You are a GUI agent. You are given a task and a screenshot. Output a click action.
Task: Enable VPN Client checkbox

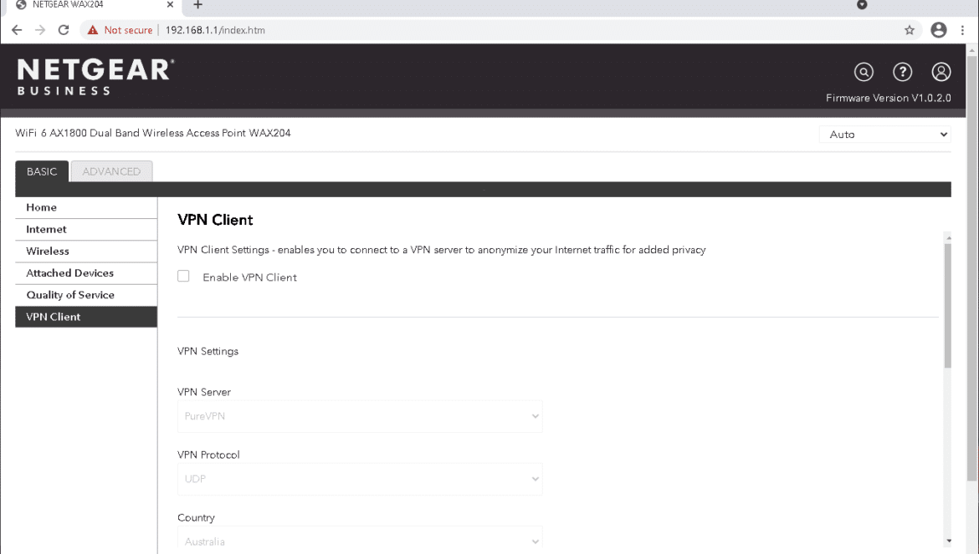click(183, 276)
